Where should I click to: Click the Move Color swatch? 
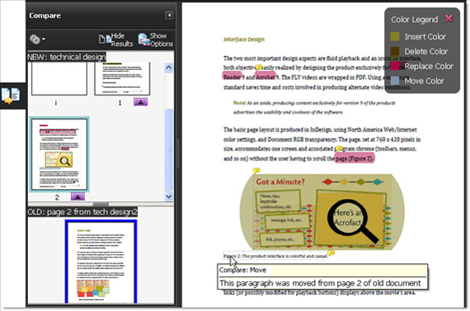point(395,81)
